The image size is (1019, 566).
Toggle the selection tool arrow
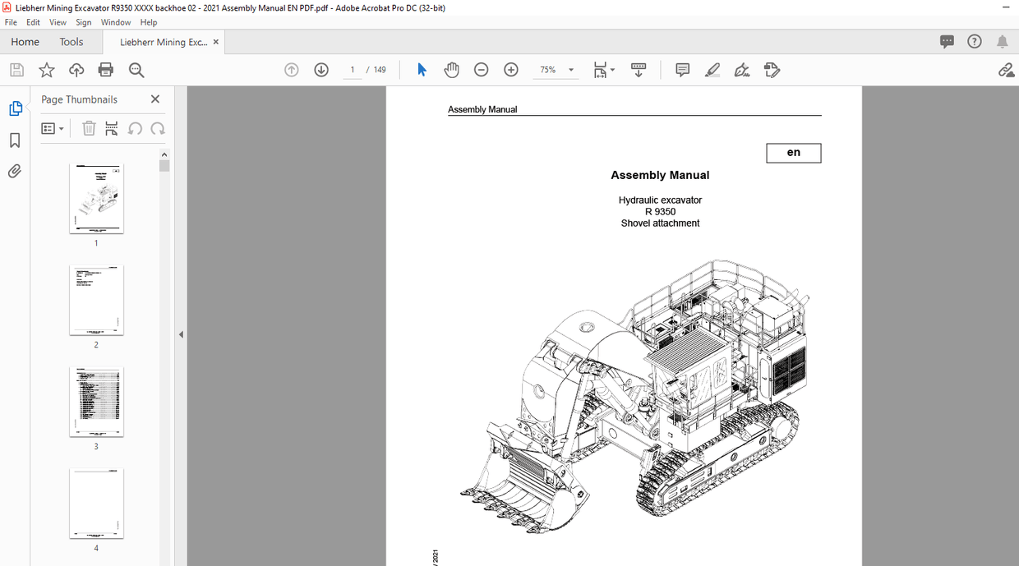point(422,70)
